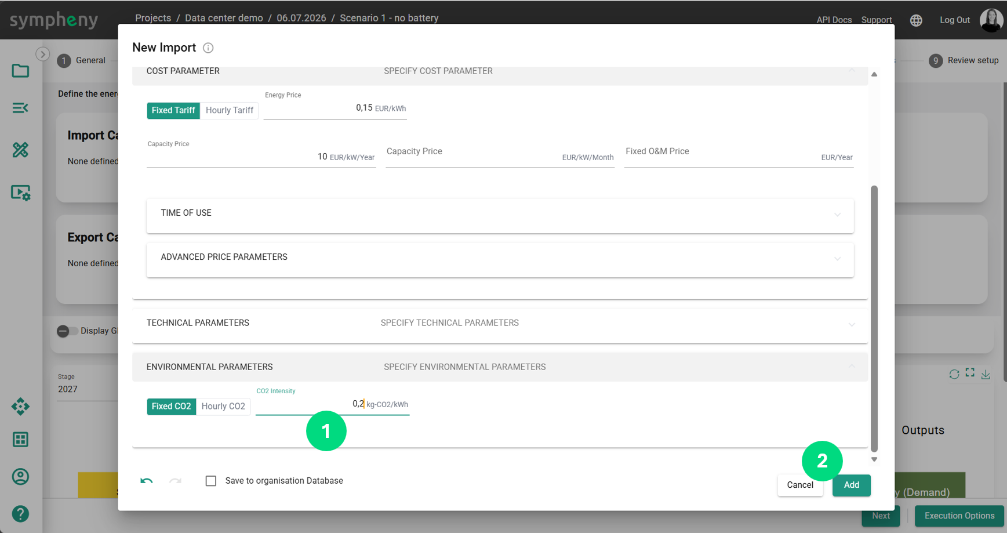This screenshot has width=1007, height=533.
Task: Expand the Technical Parameters section
Action: (500, 323)
